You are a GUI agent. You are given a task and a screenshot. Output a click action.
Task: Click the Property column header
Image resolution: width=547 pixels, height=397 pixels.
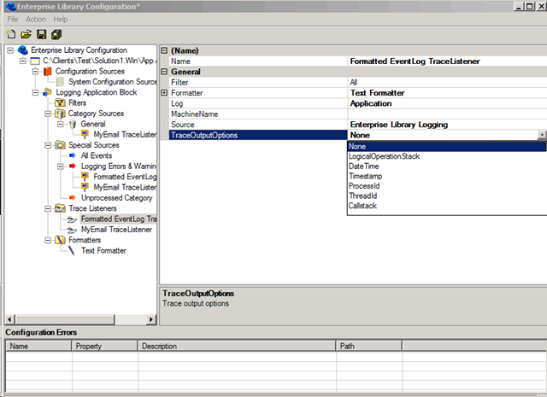click(x=105, y=346)
